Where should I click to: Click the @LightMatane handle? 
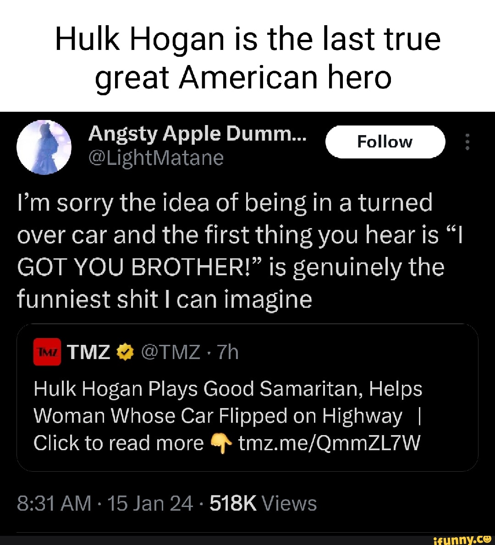[156, 158]
